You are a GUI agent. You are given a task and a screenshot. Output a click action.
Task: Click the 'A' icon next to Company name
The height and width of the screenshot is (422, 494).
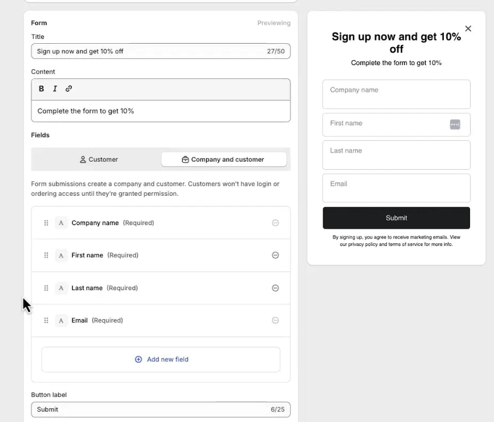pyautogui.click(x=60, y=222)
